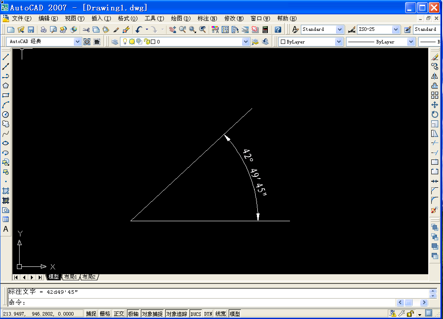This screenshot has height=319, width=443.
Task: Open the ByLayer color dropdown
Action: pos(339,42)
